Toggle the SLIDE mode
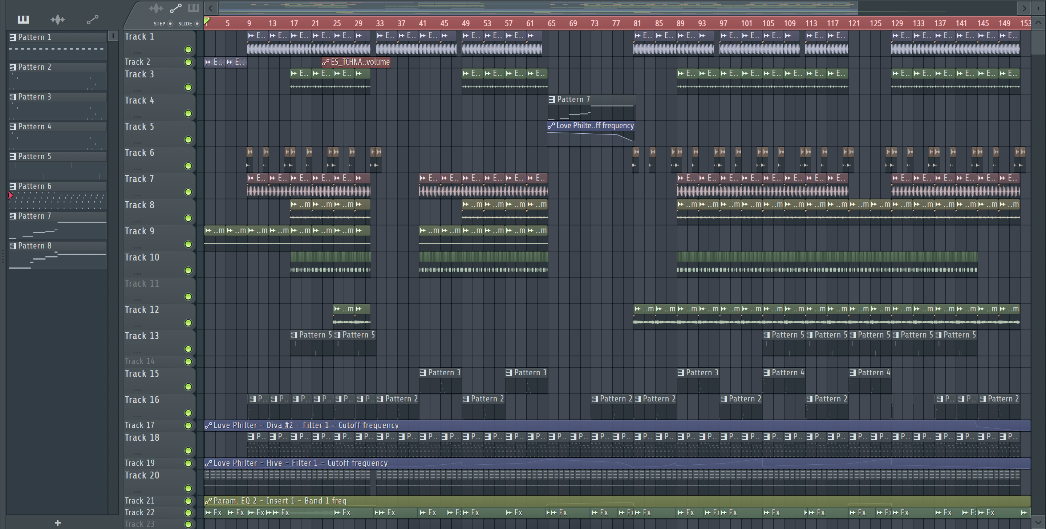Screen dimensions: 1046x529 pyautogui.click(x=197, y=24)
